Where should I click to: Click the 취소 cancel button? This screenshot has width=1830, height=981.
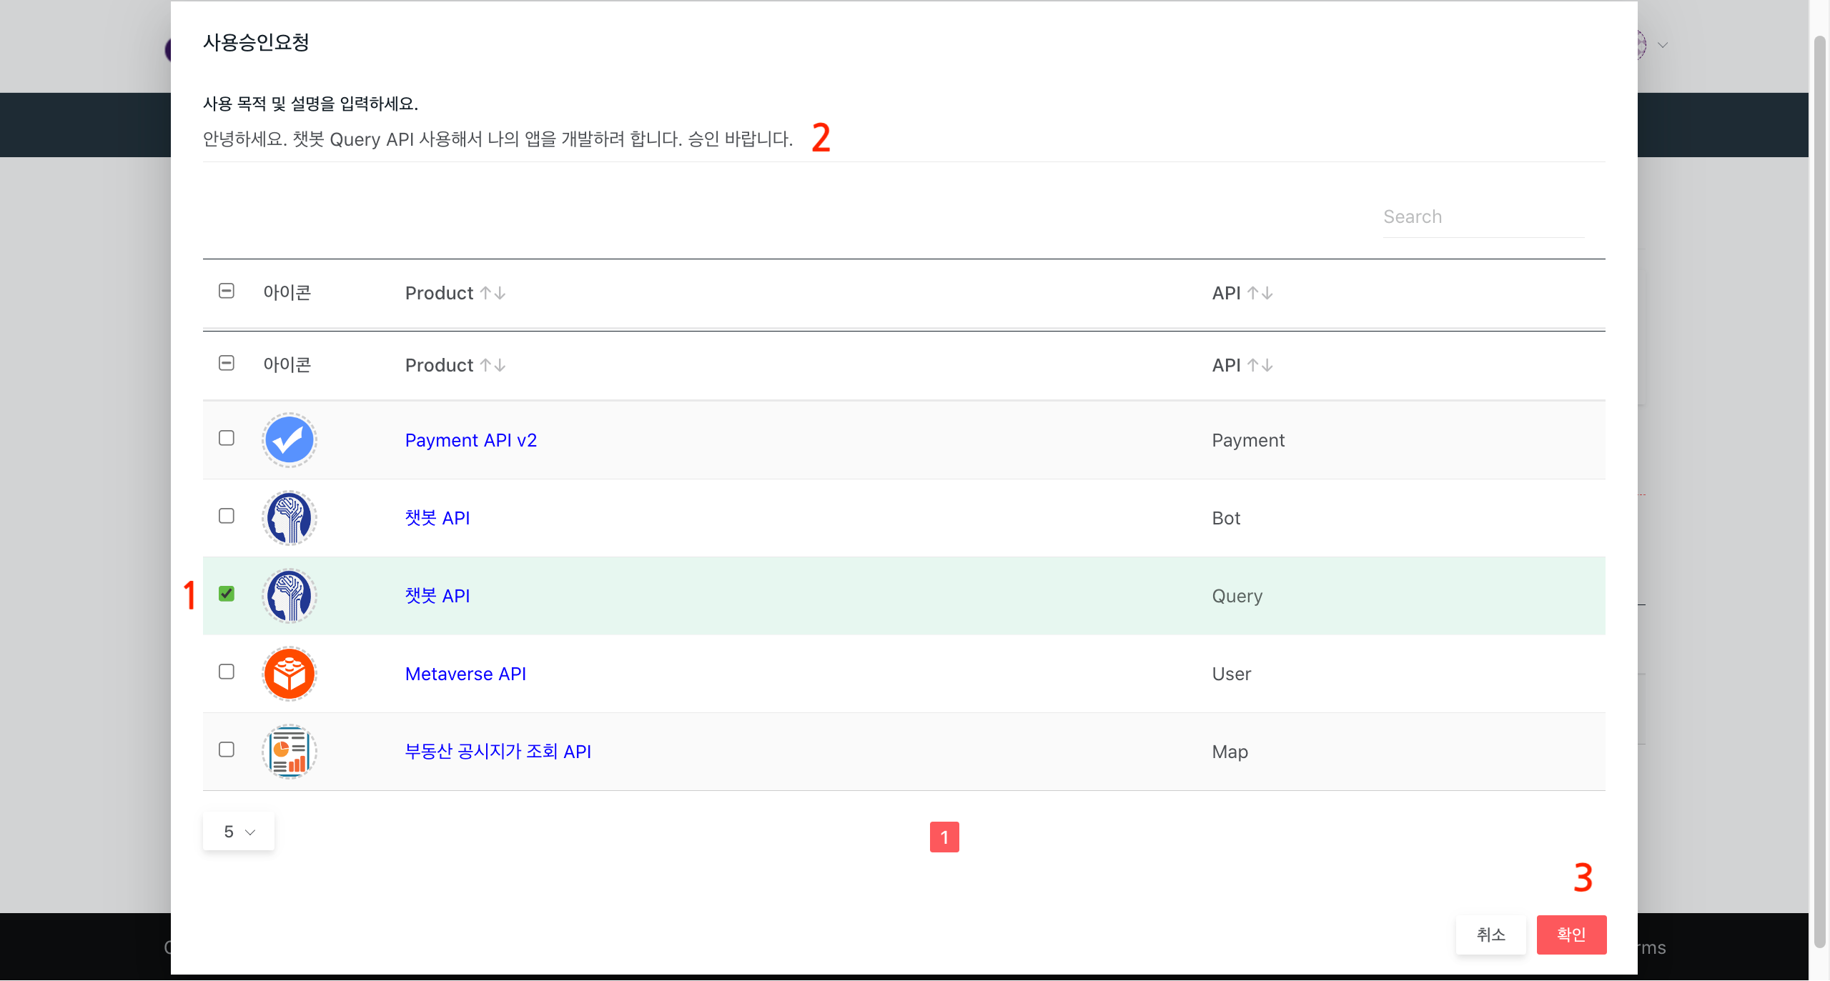point(1490,935)
